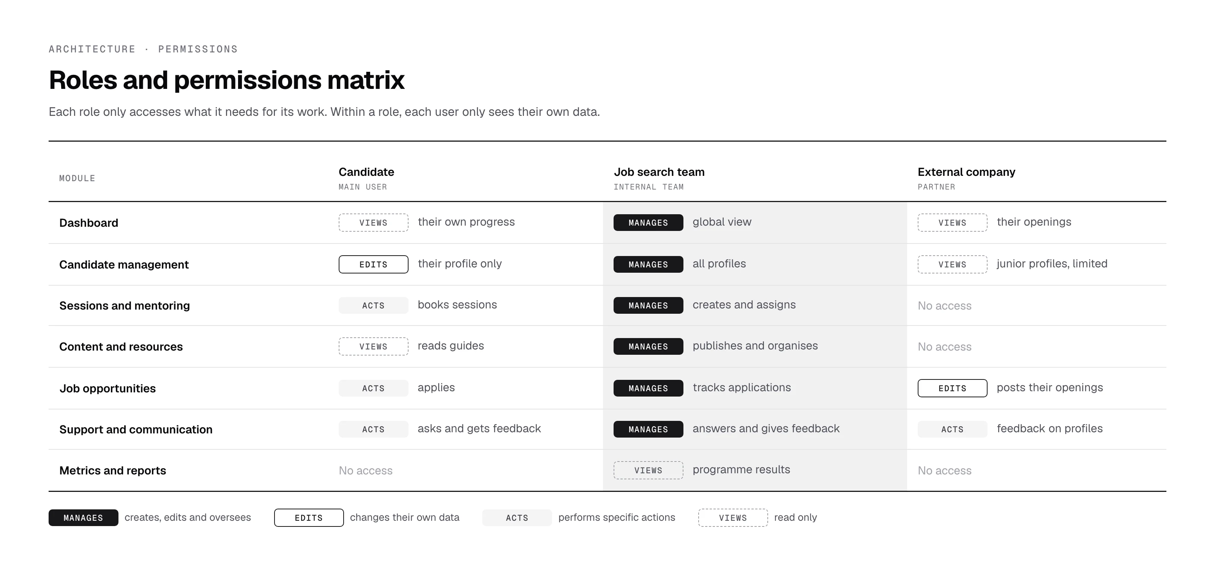Click MANAGES badge beside 'all profiles'
Image resolution: width=1215 pixels, height=569 pixels.
coord(649,265)
